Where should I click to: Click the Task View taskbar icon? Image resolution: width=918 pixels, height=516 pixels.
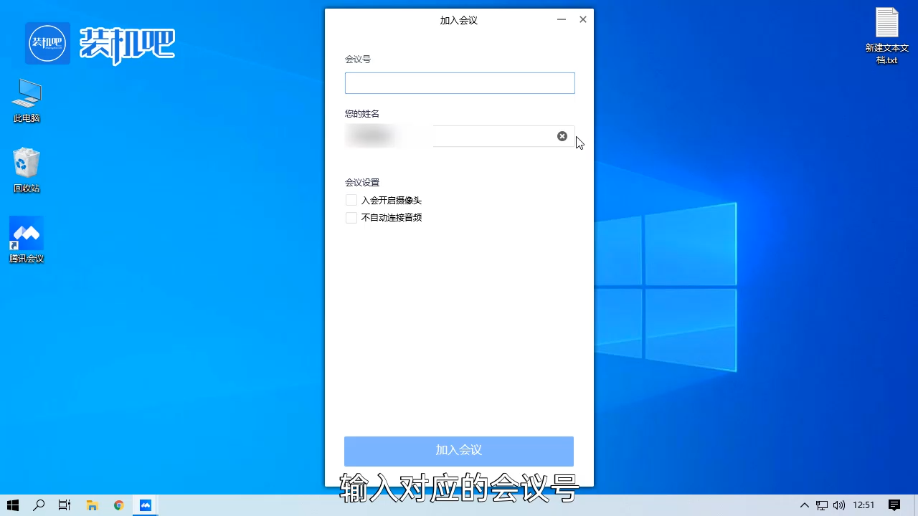pyautogui.click(x=65, y=505)
